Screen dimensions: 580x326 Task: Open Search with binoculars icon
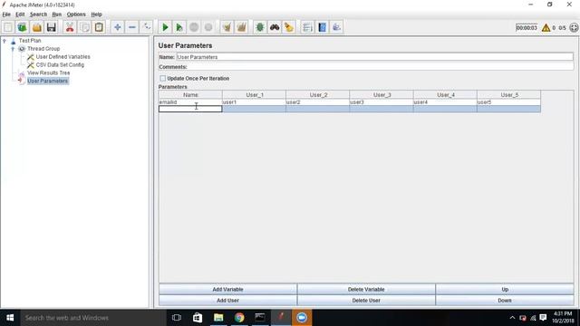pyautogui.click(x=275, y=27)
